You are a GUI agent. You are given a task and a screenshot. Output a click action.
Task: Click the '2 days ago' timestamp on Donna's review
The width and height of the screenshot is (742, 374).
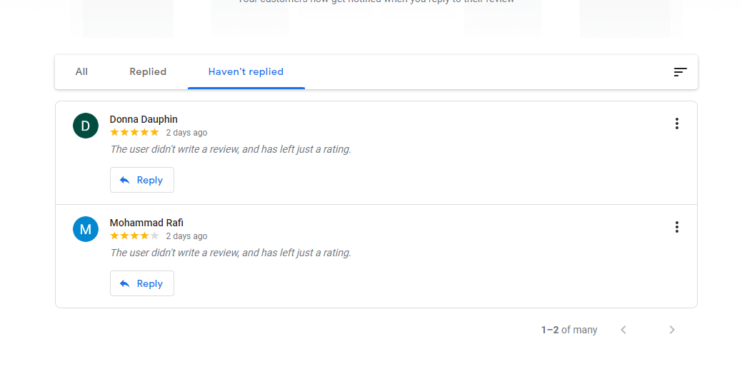186,133
